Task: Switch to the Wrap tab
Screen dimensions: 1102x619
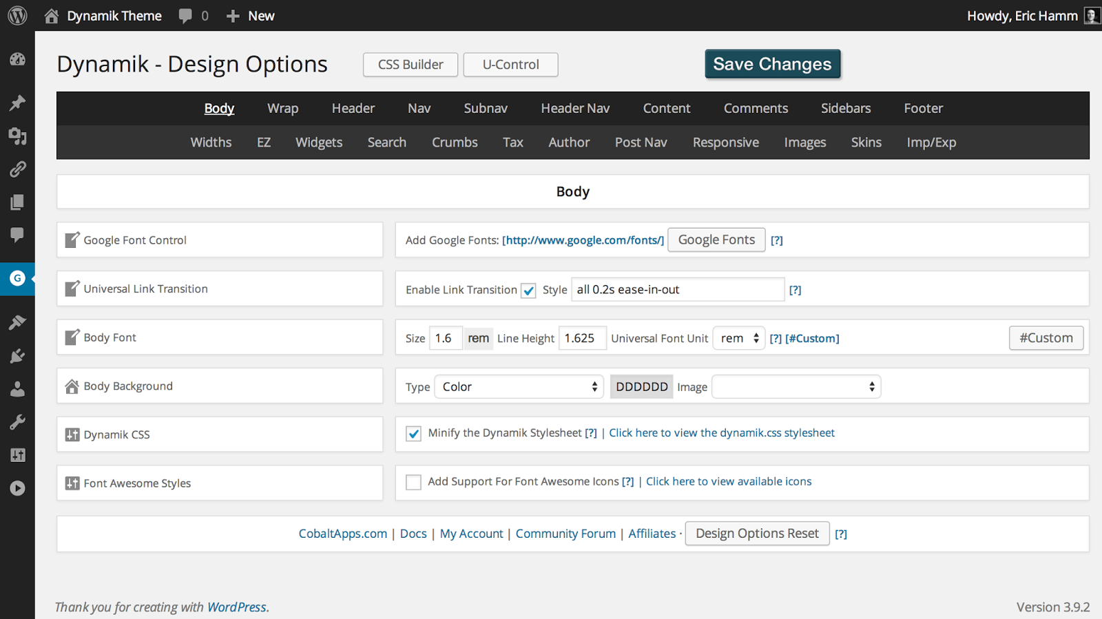Action: (x=283, y=108)
